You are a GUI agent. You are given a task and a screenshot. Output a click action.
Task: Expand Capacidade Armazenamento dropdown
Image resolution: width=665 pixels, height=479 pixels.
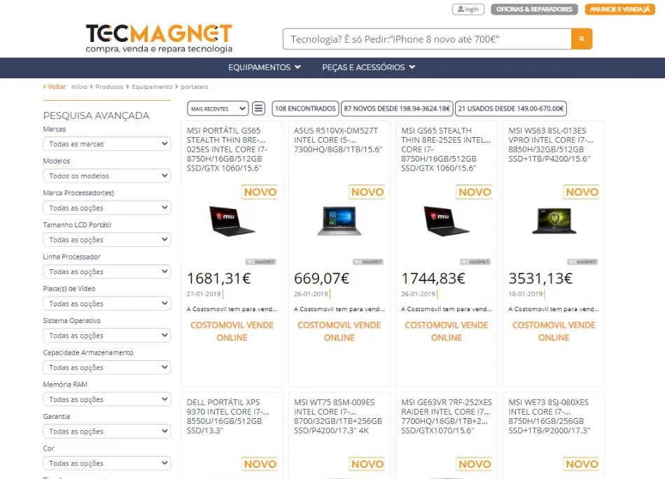click(107, 367)
